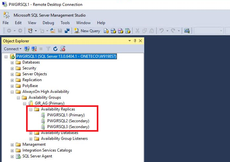This screenshot has height=162, width=230.
Task: Close the Object Explorer panel
Action: 140,41
